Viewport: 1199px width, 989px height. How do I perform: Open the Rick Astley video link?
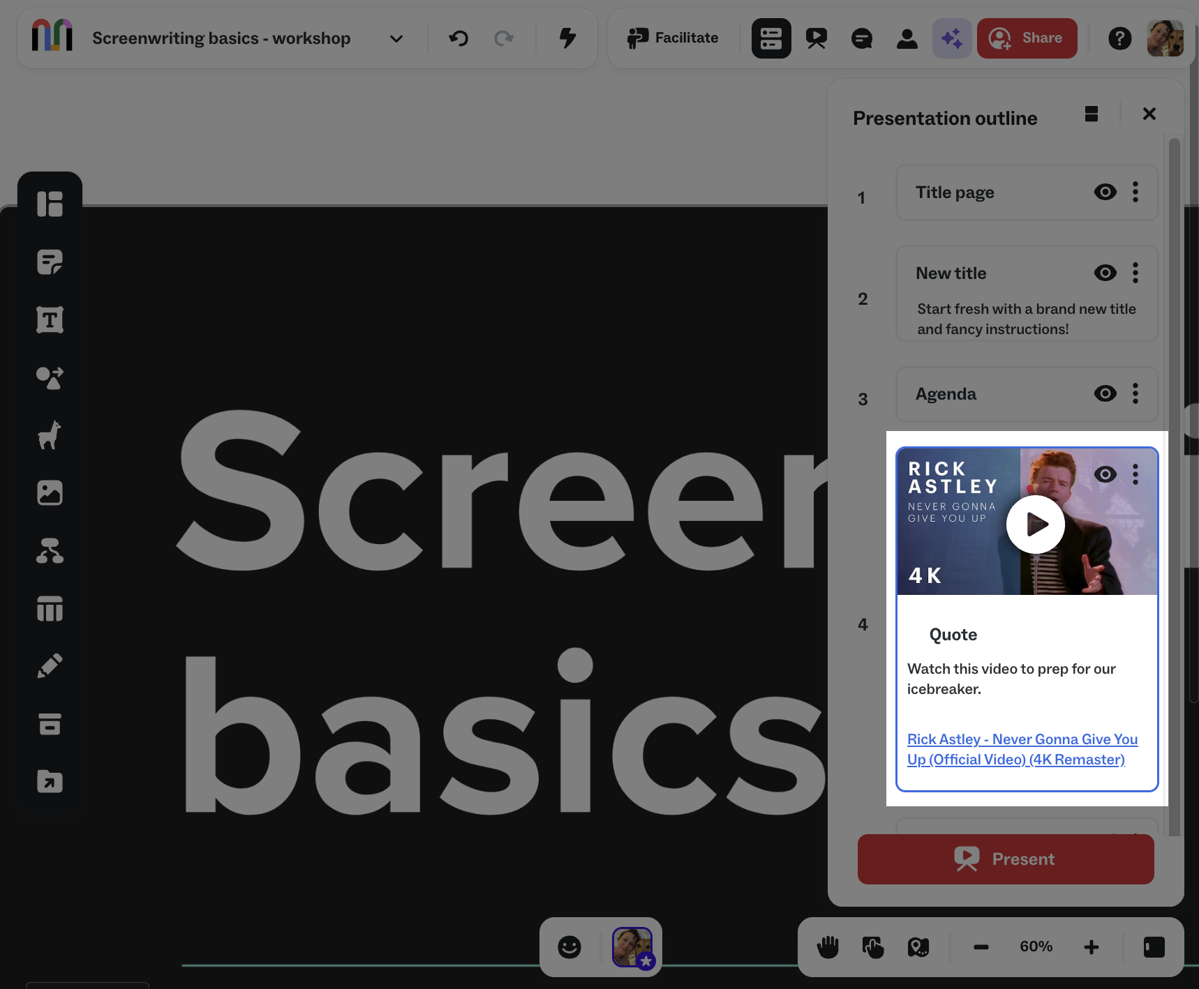(1022, 749)
